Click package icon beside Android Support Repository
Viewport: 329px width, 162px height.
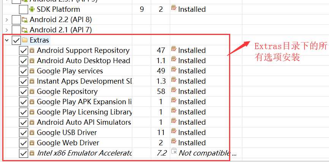32,51
